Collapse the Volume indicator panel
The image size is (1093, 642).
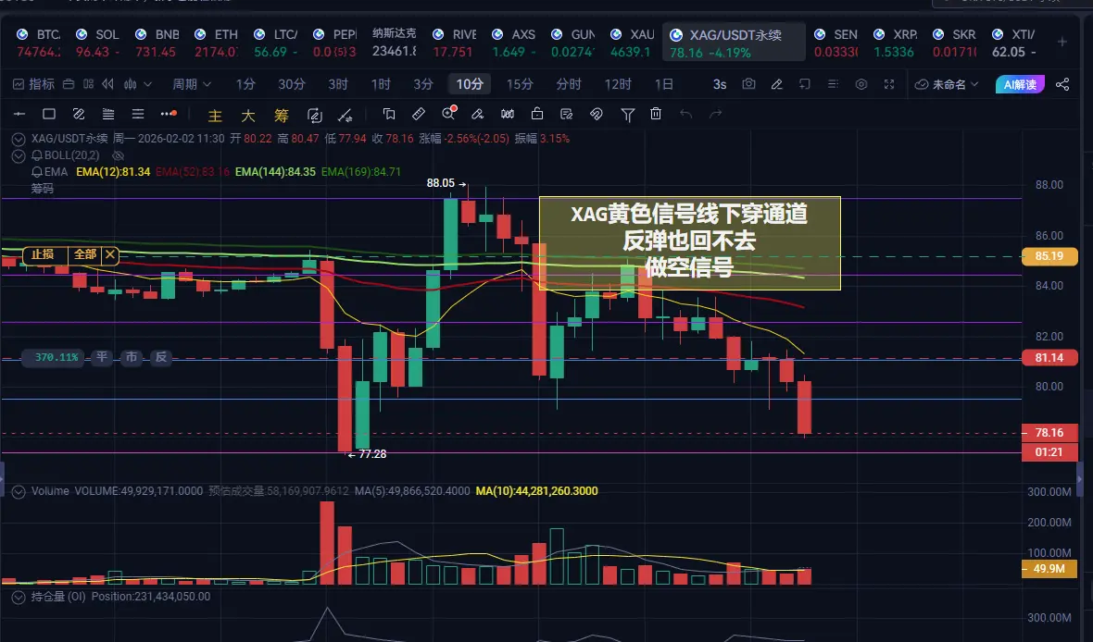[19, 491]
